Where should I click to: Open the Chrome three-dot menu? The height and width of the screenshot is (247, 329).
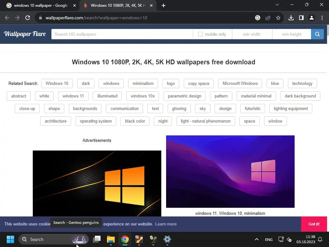click(322, 18)
